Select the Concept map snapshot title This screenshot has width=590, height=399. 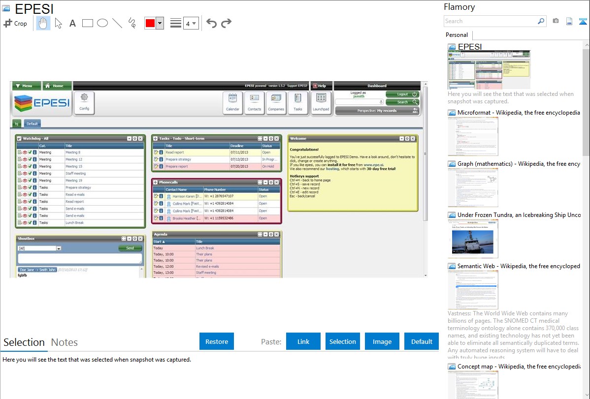519,366
